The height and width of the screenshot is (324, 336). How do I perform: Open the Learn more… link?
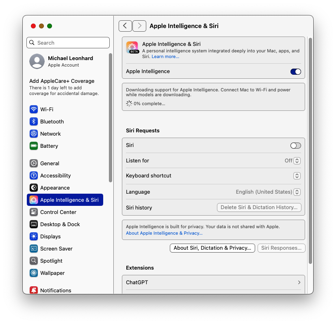(x=165, y=56)
